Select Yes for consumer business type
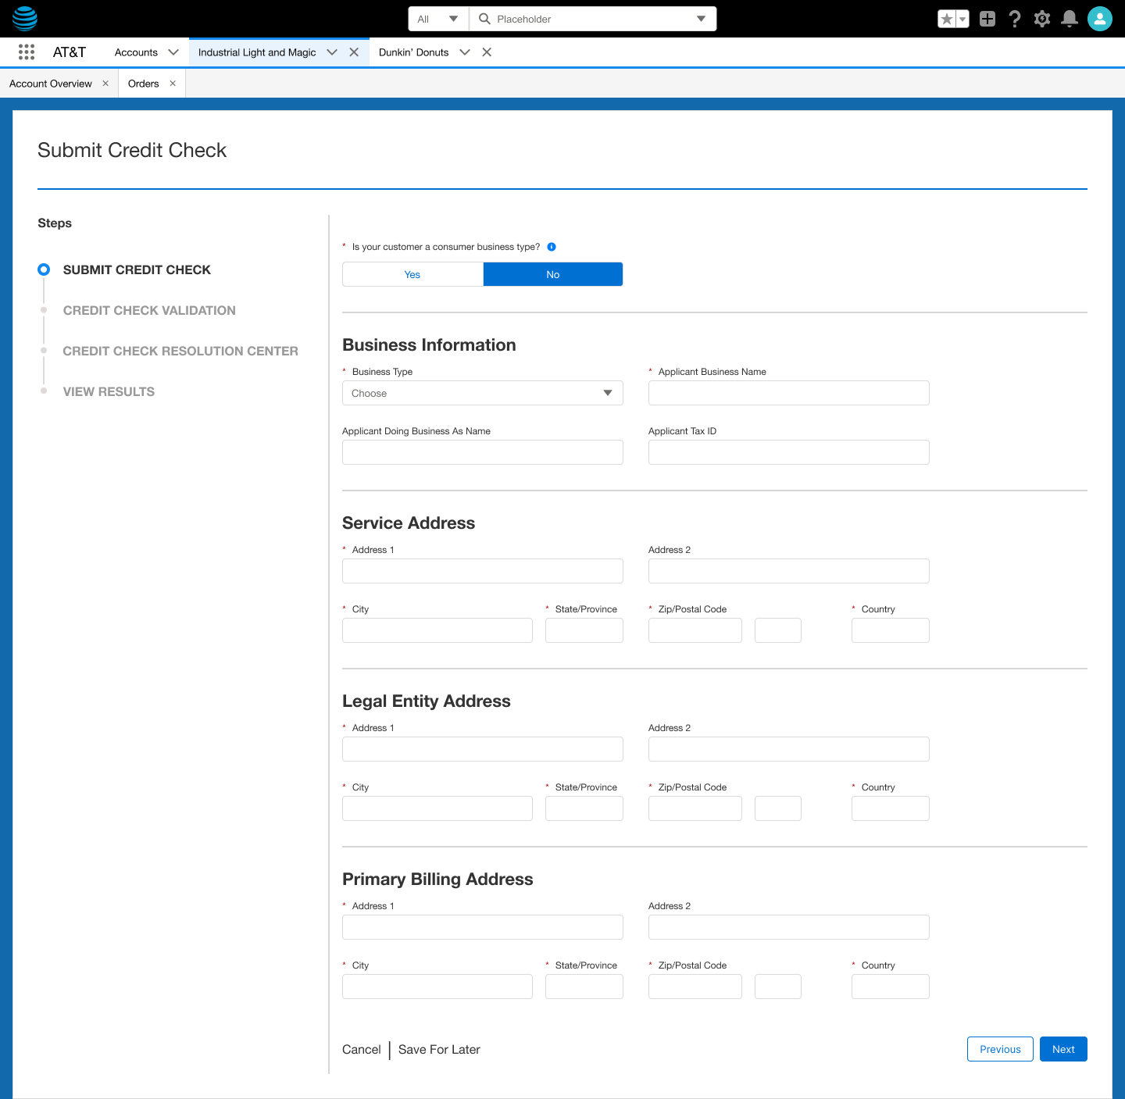The width and height of the screenshot is (1125, 1099). (x=412, y=274)
